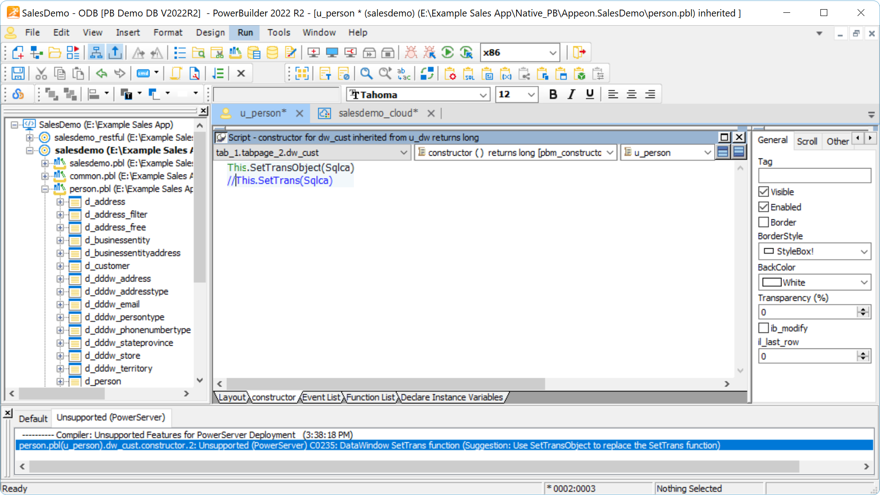Screen dimensions: 880x495
Task: Click the Redo arrow icon
Action: [120, 74]
